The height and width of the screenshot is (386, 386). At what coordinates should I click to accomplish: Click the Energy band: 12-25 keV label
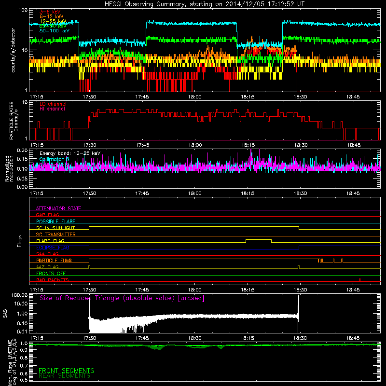point(70,153)
